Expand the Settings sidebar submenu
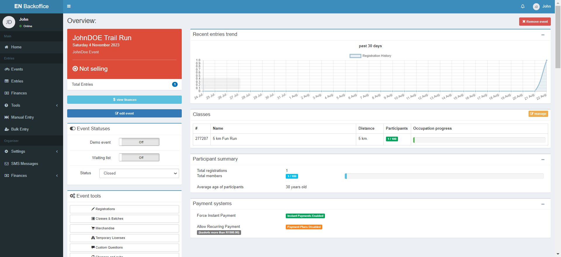This screenshot has width=561, height=257. click(x=32, y=152)
